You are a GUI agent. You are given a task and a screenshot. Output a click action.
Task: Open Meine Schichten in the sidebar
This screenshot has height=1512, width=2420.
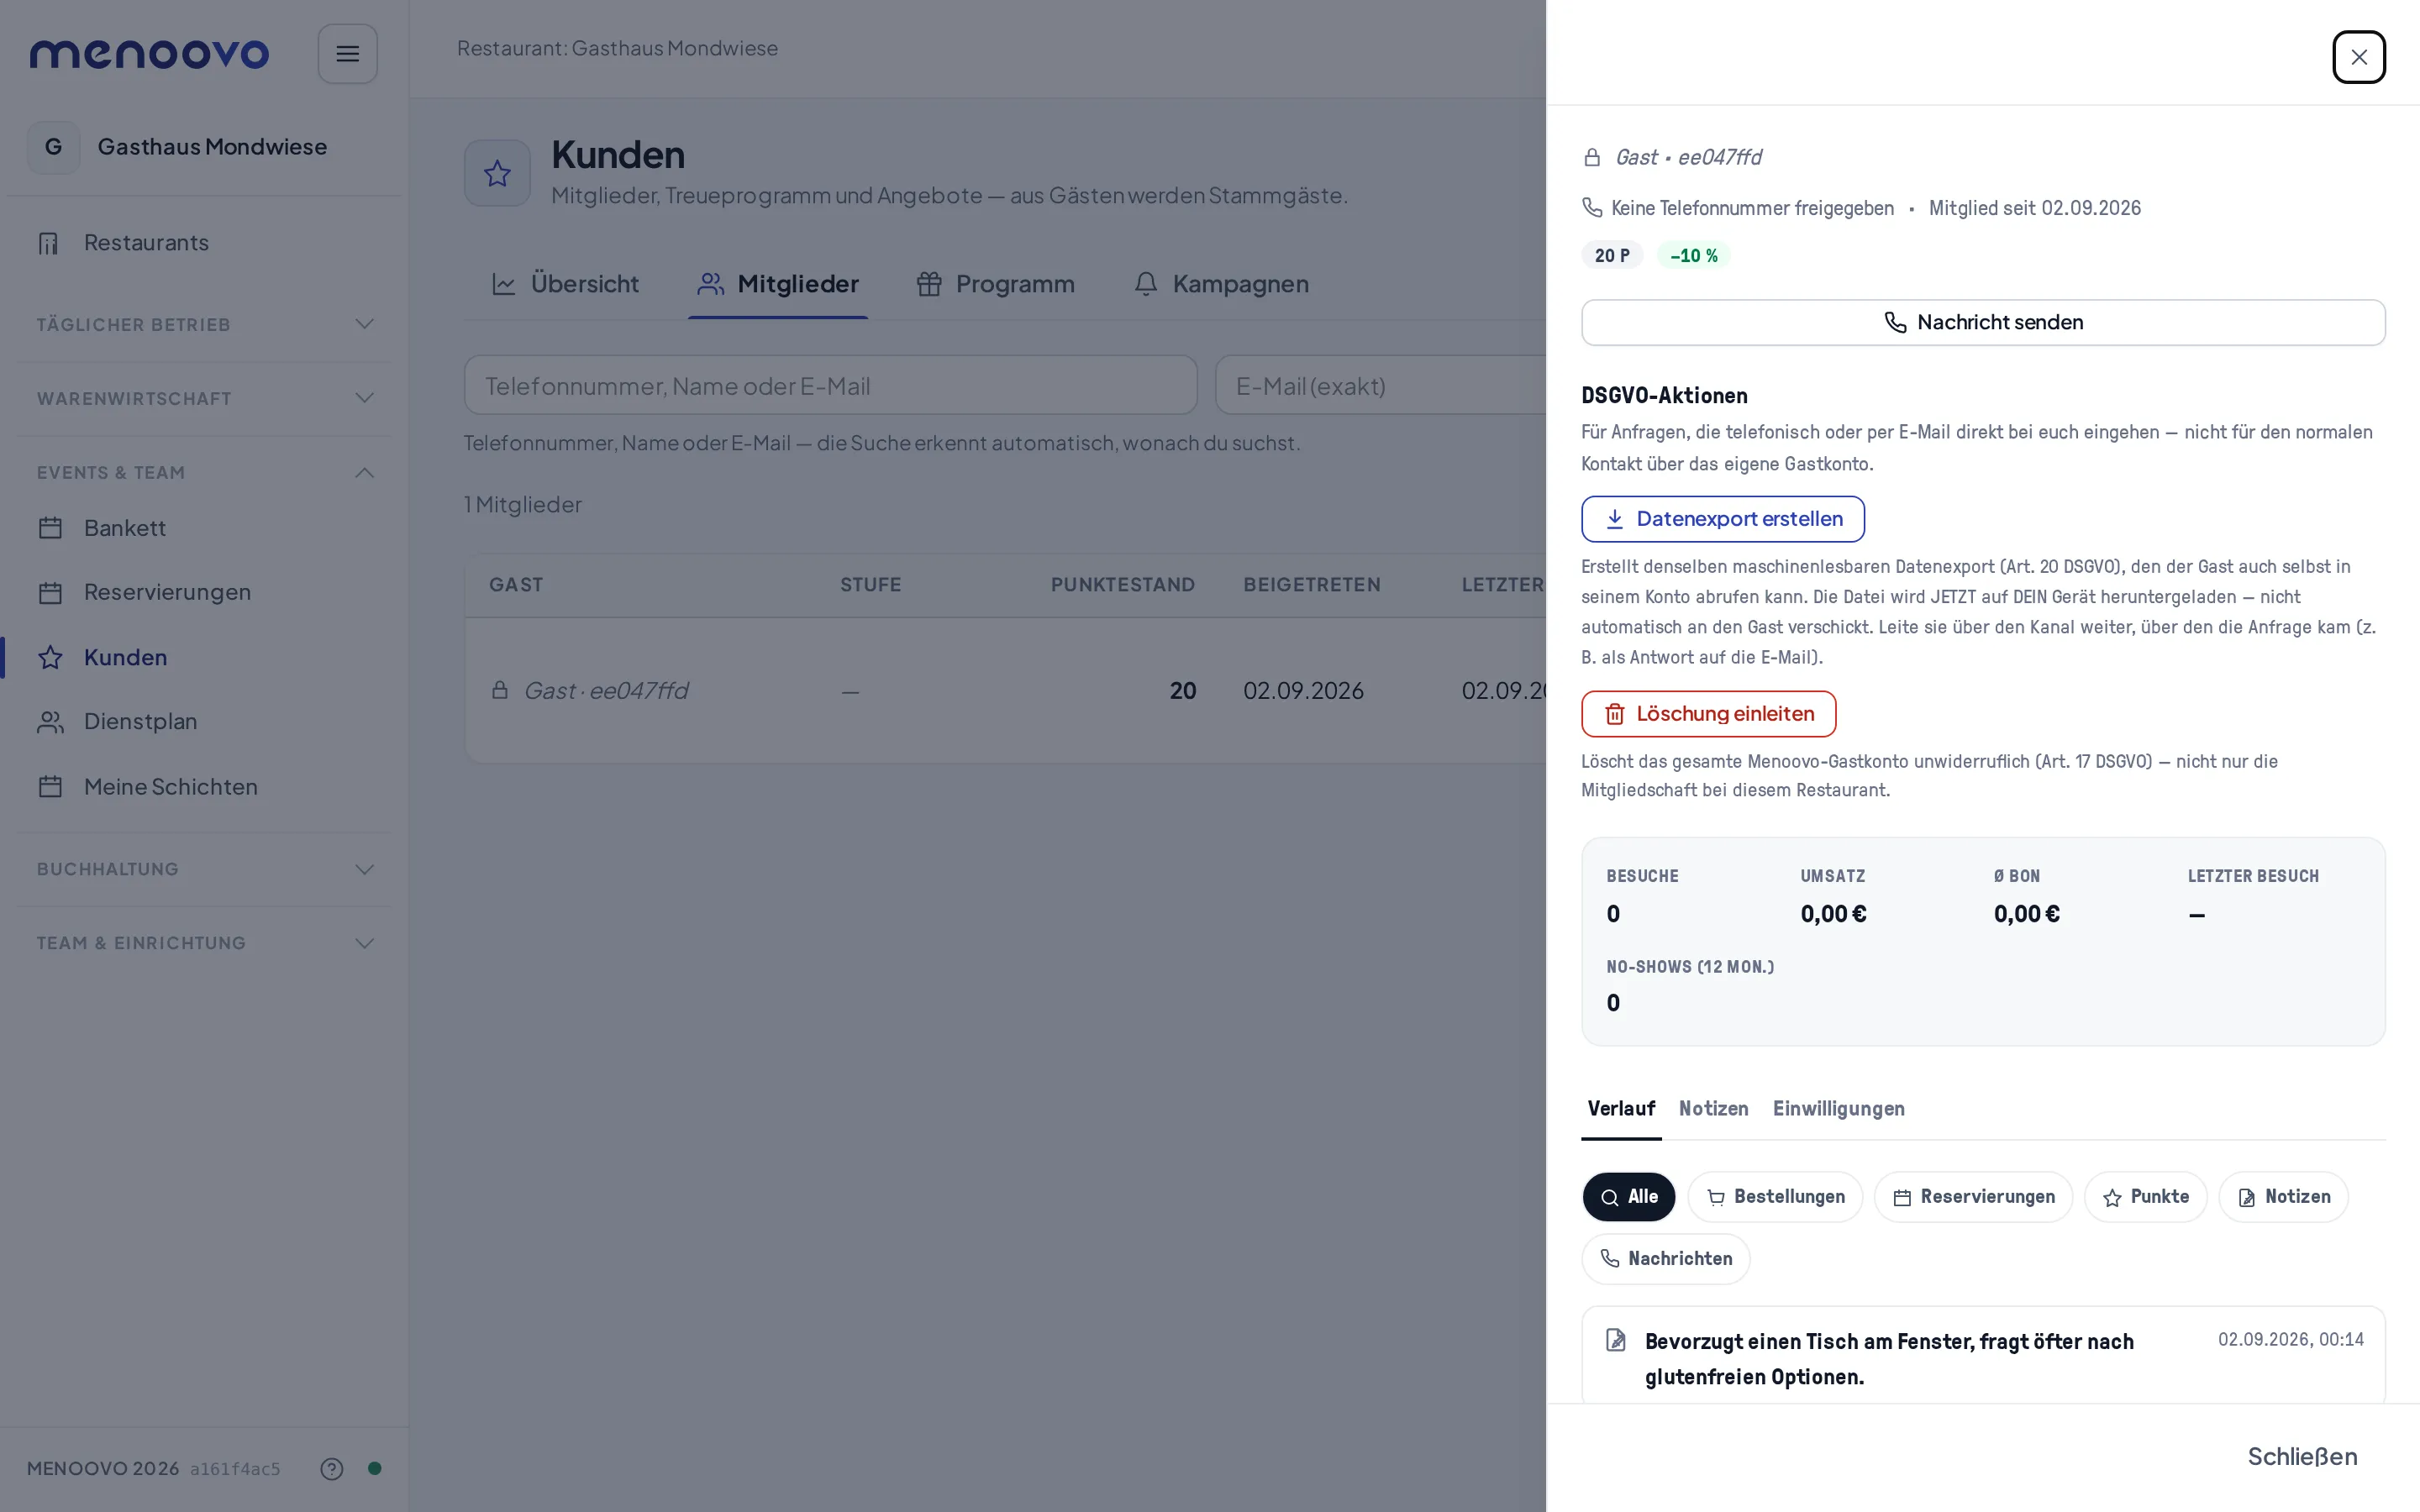tap(203, 787)
